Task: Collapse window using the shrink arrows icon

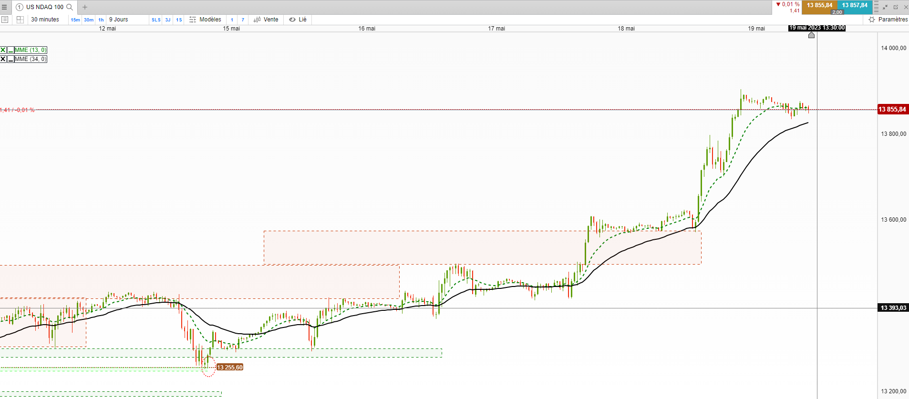Action: pos(885,7)
